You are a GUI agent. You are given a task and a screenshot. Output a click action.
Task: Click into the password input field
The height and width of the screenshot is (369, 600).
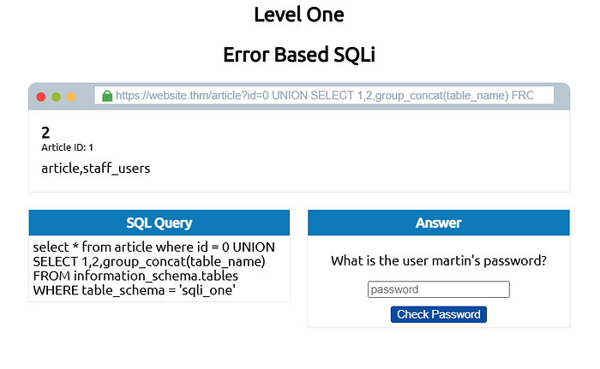(439, 289)
